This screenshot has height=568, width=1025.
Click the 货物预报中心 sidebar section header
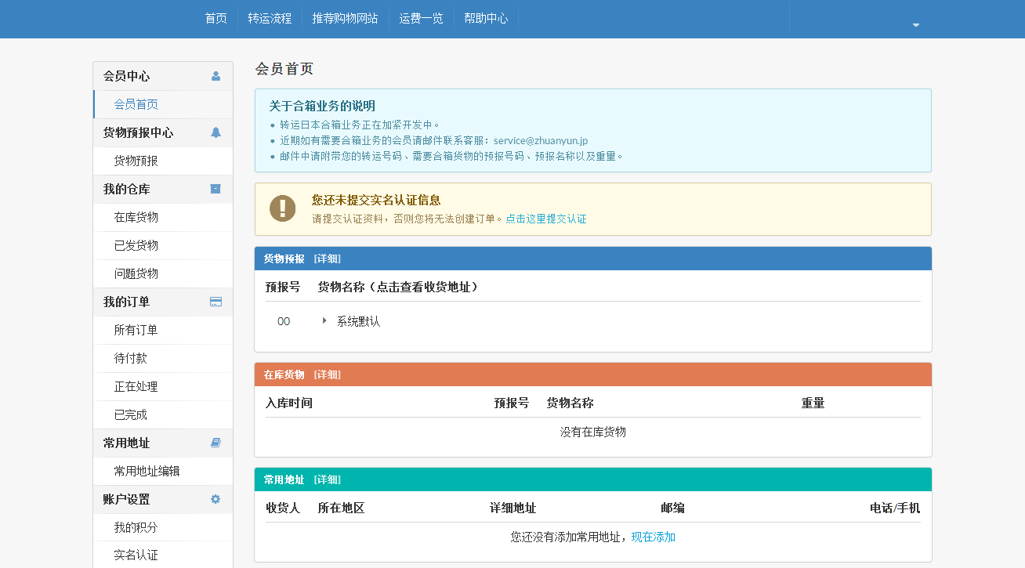point(163,132)
